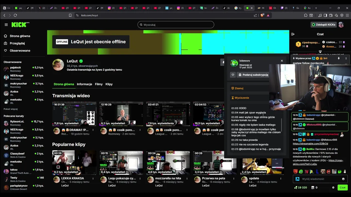This screenshot has width=351, height=197.
Task: Select the Strona główna channel tab
Action: pyautogui.click(x=64, y=84)
